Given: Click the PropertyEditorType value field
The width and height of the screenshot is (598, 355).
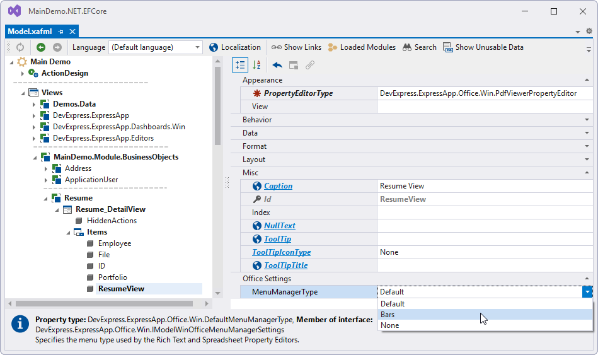Looking at the screenshot, I should tap(485, 93).
